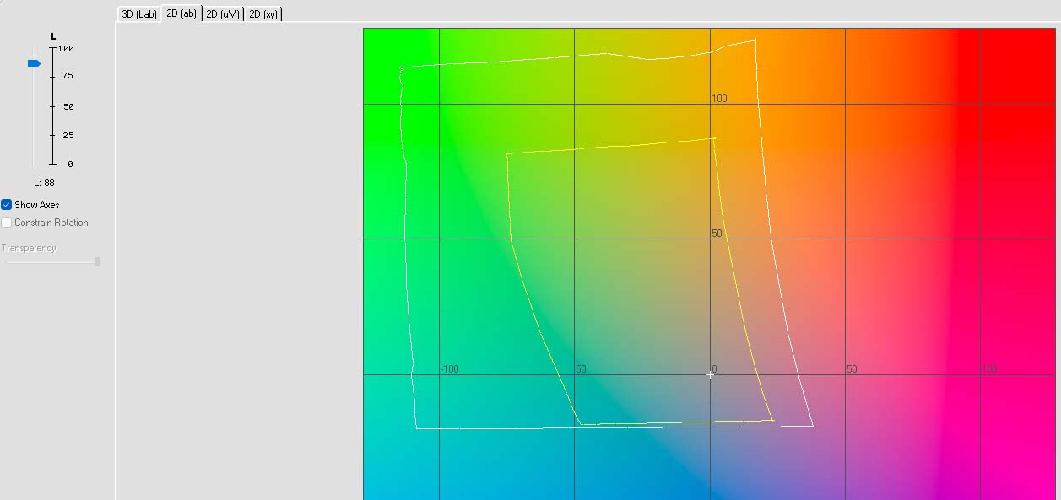Click the 100 label on the vertical b axis
Viewport: 1061px width, 500px height.
719,99
